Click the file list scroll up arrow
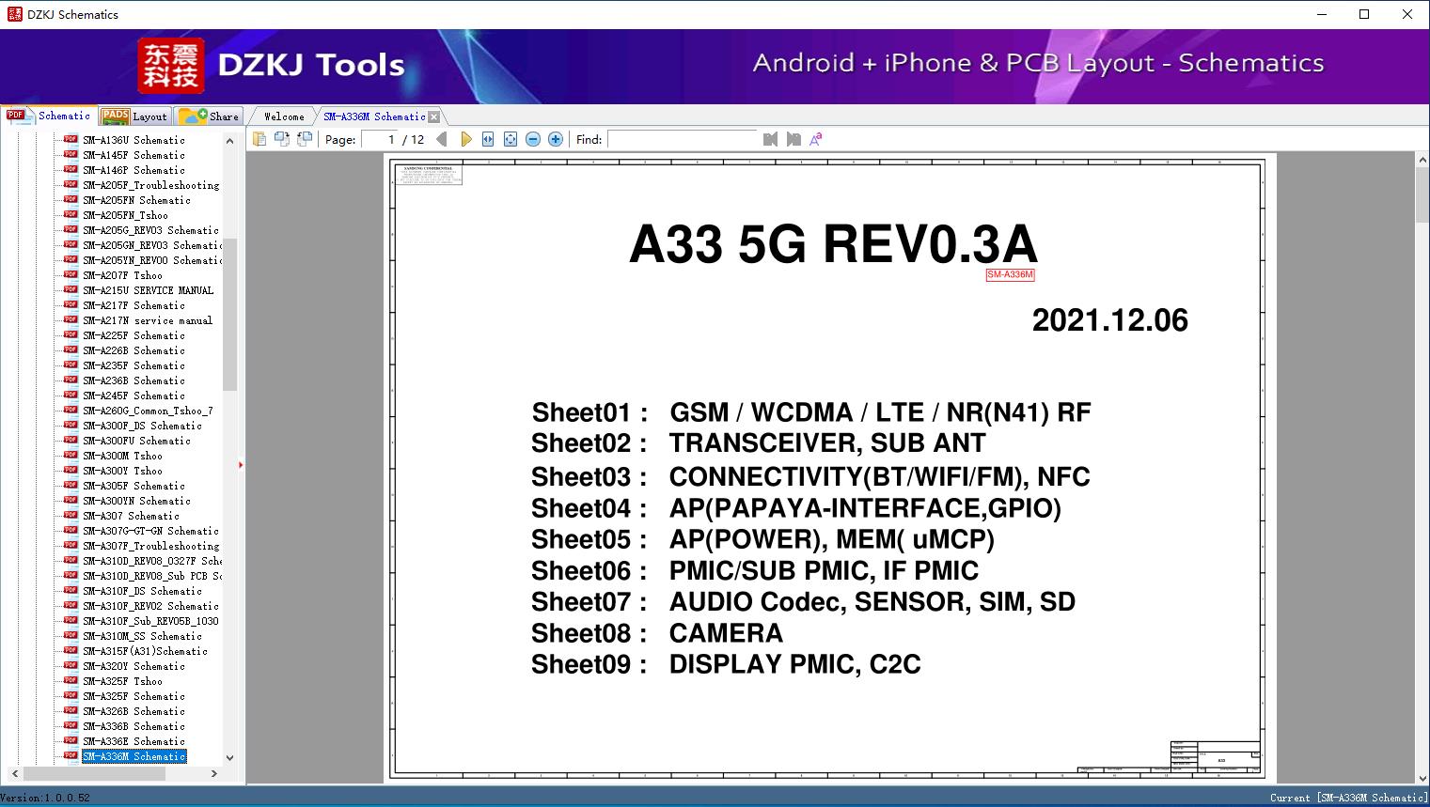 click(x=229, y=141)
